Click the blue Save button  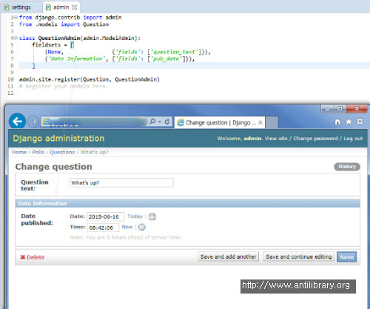pos(346,257)
